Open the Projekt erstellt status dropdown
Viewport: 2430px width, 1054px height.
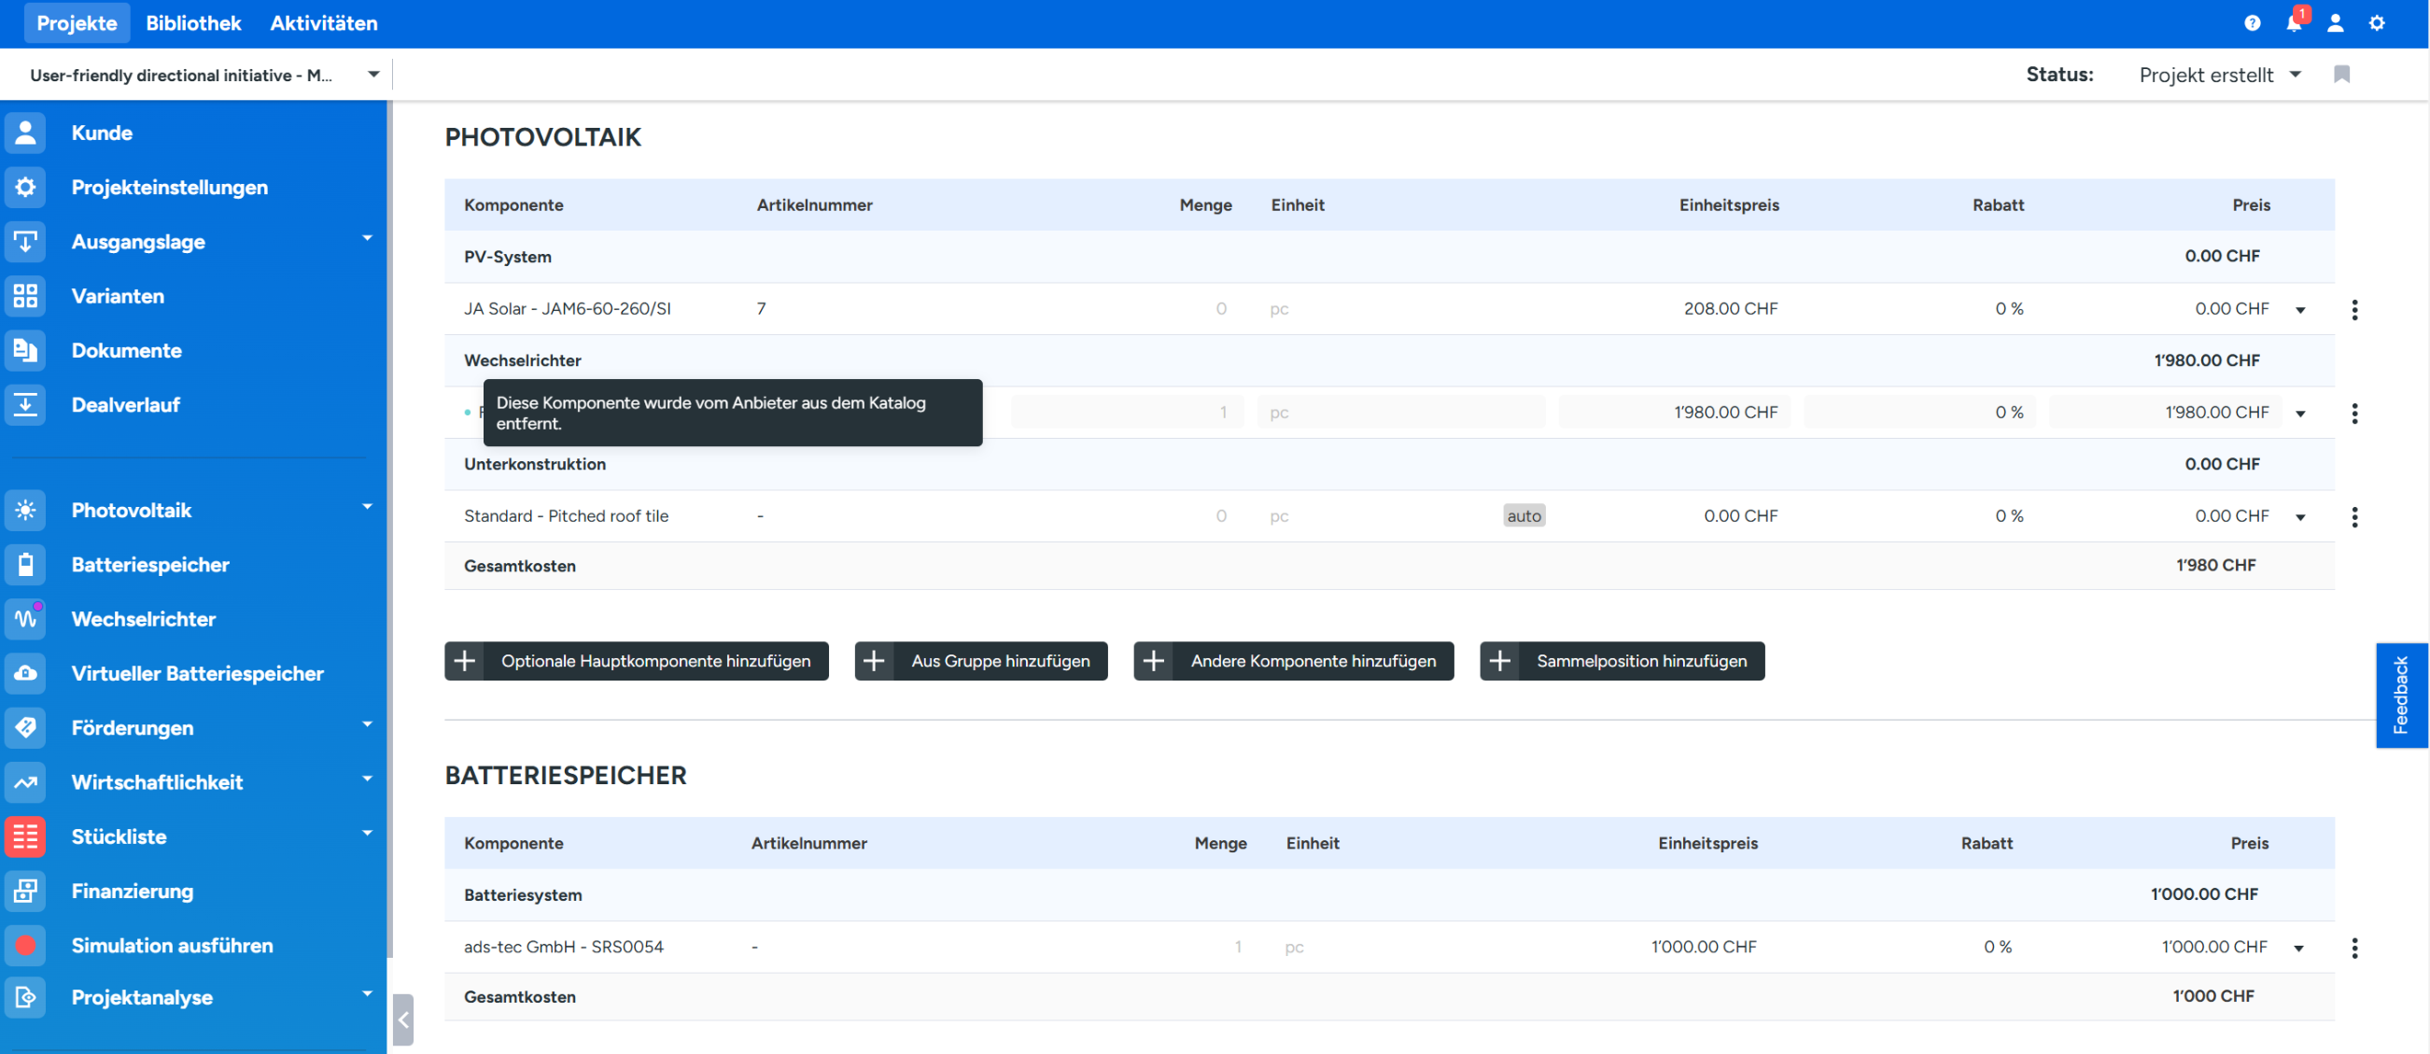coord(2219,75)
